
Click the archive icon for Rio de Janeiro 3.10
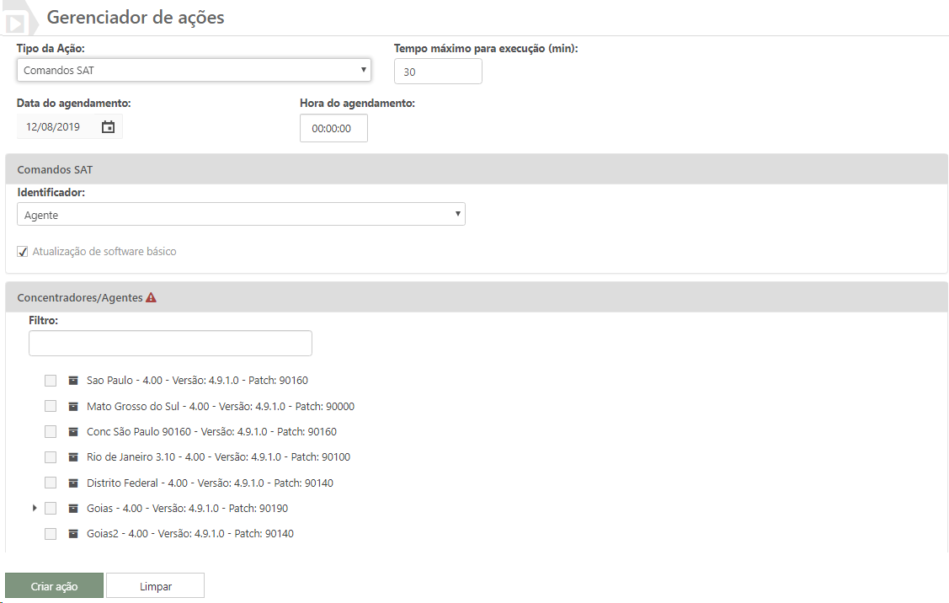[x=73, y=457]
